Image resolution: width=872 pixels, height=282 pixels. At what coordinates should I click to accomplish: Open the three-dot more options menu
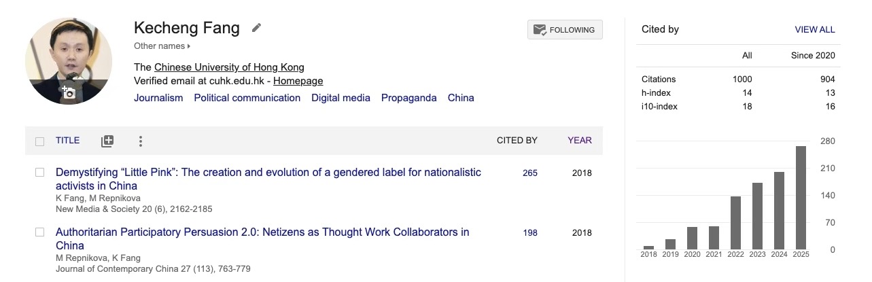140,141
